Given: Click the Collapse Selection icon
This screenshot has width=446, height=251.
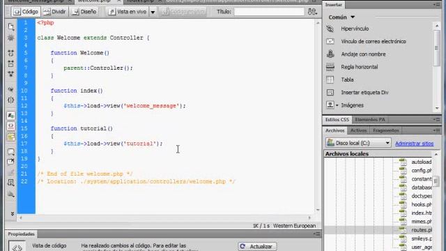Looking at the screenshot, I should [x=11, y=63].
